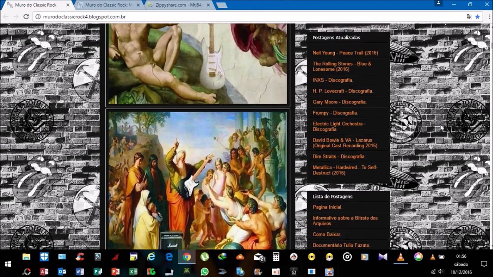Launch PowerPoint from the taskbar
Screen dimensions: 493x277
(116, 272)
